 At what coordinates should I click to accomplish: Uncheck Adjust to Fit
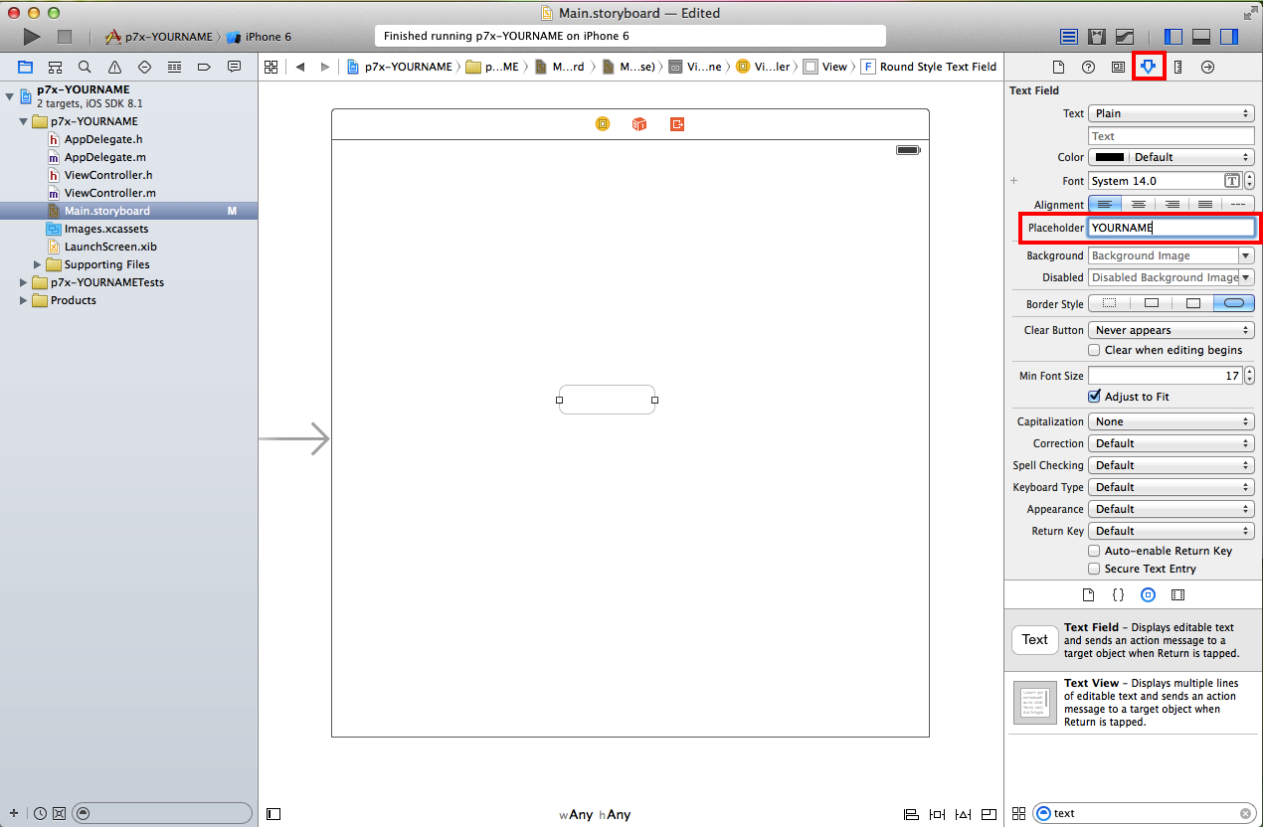(x=1094, y=396)
